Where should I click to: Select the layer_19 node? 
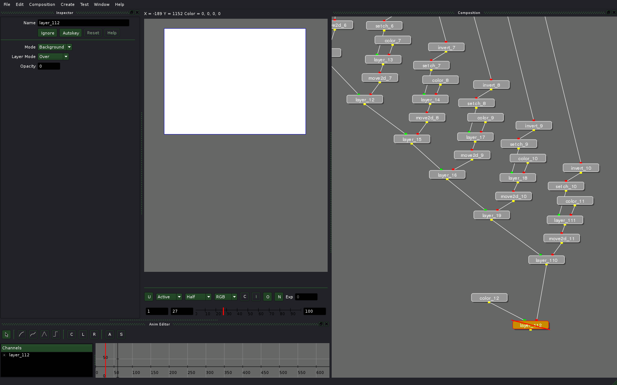pos(492,215)
